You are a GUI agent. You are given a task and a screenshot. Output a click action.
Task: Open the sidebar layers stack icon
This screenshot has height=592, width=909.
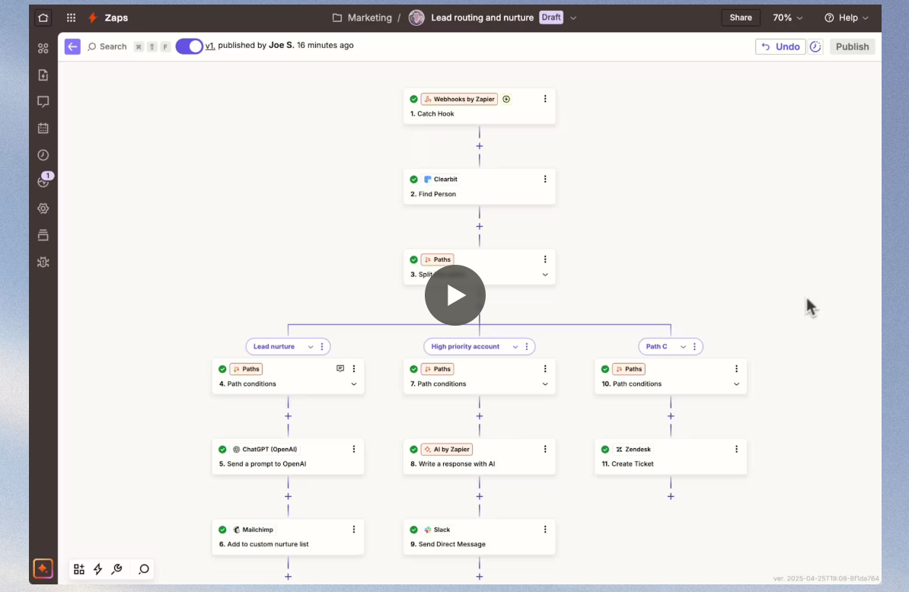point(43,235)
